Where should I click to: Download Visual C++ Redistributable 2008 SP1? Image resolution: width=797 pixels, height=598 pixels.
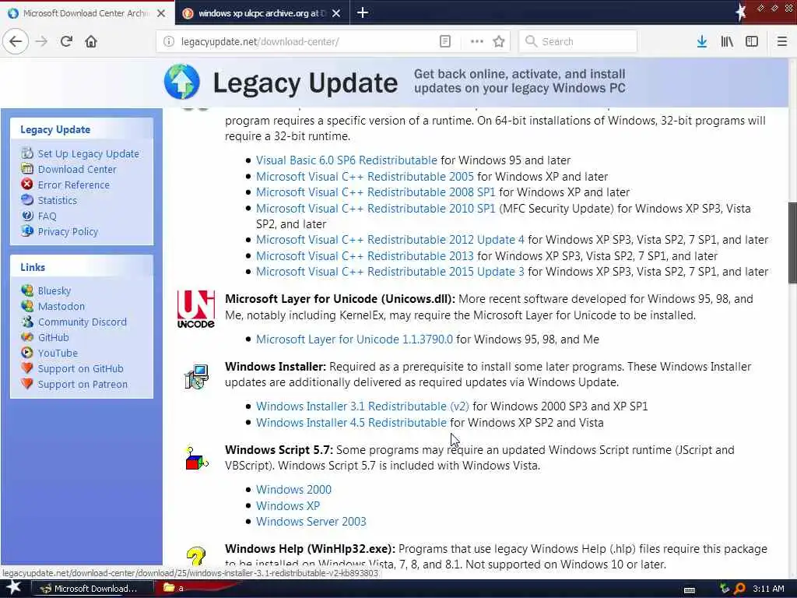376,192
